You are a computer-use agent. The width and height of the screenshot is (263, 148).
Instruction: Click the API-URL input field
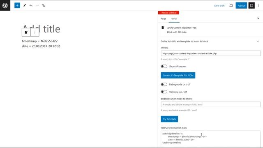pyautogui.click(x=210, y=53)
